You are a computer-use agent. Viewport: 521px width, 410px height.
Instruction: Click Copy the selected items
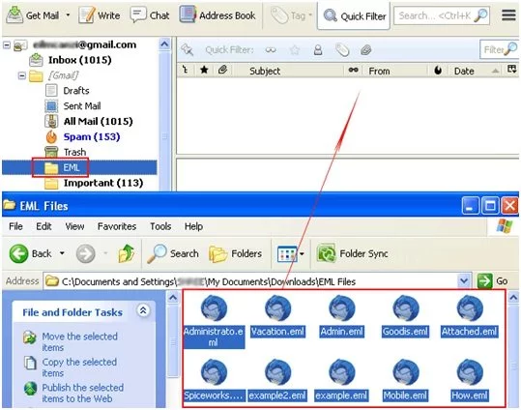click(79, 367)
